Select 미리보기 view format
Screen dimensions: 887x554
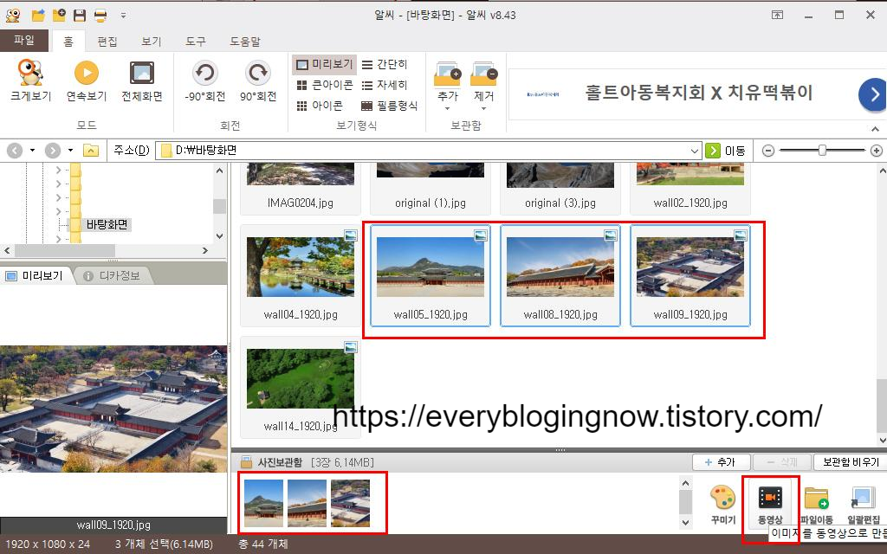click(x=325, y=64)
